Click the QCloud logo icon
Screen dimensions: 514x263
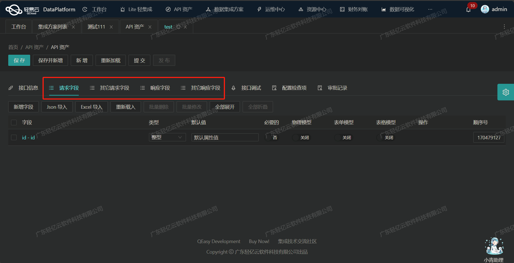click(14, 10)
